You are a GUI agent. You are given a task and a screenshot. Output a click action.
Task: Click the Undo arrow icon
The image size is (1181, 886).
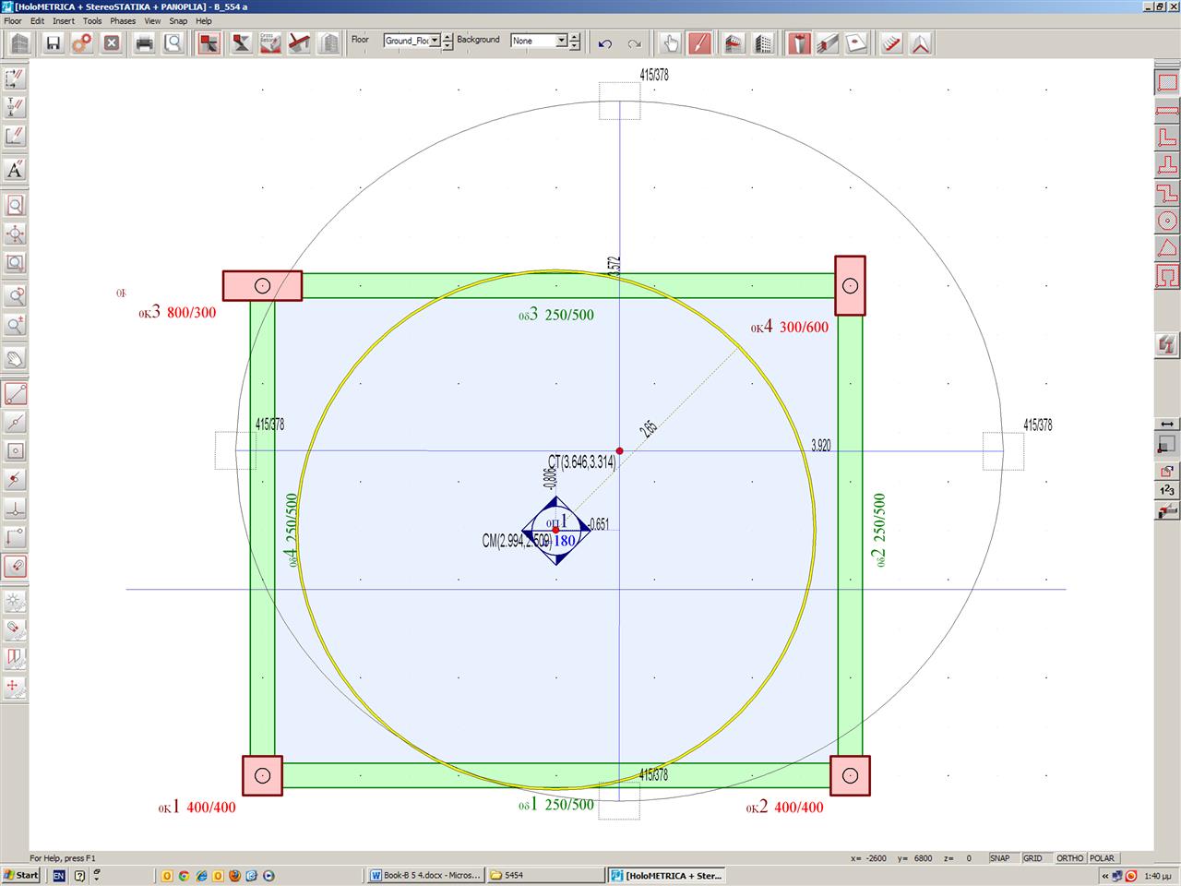(605, 43)
